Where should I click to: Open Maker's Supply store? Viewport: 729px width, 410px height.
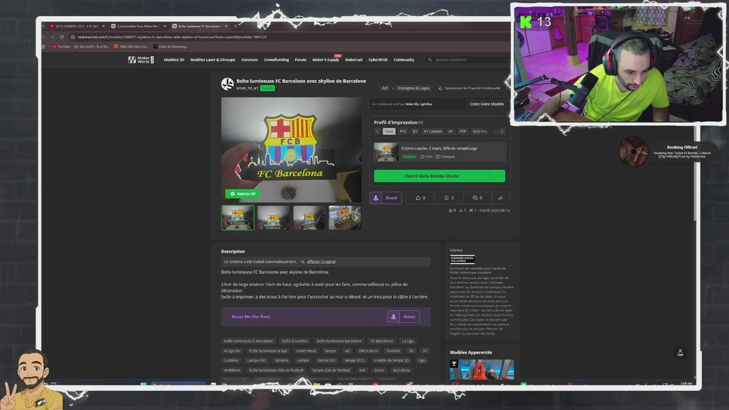tap(326, 60)
